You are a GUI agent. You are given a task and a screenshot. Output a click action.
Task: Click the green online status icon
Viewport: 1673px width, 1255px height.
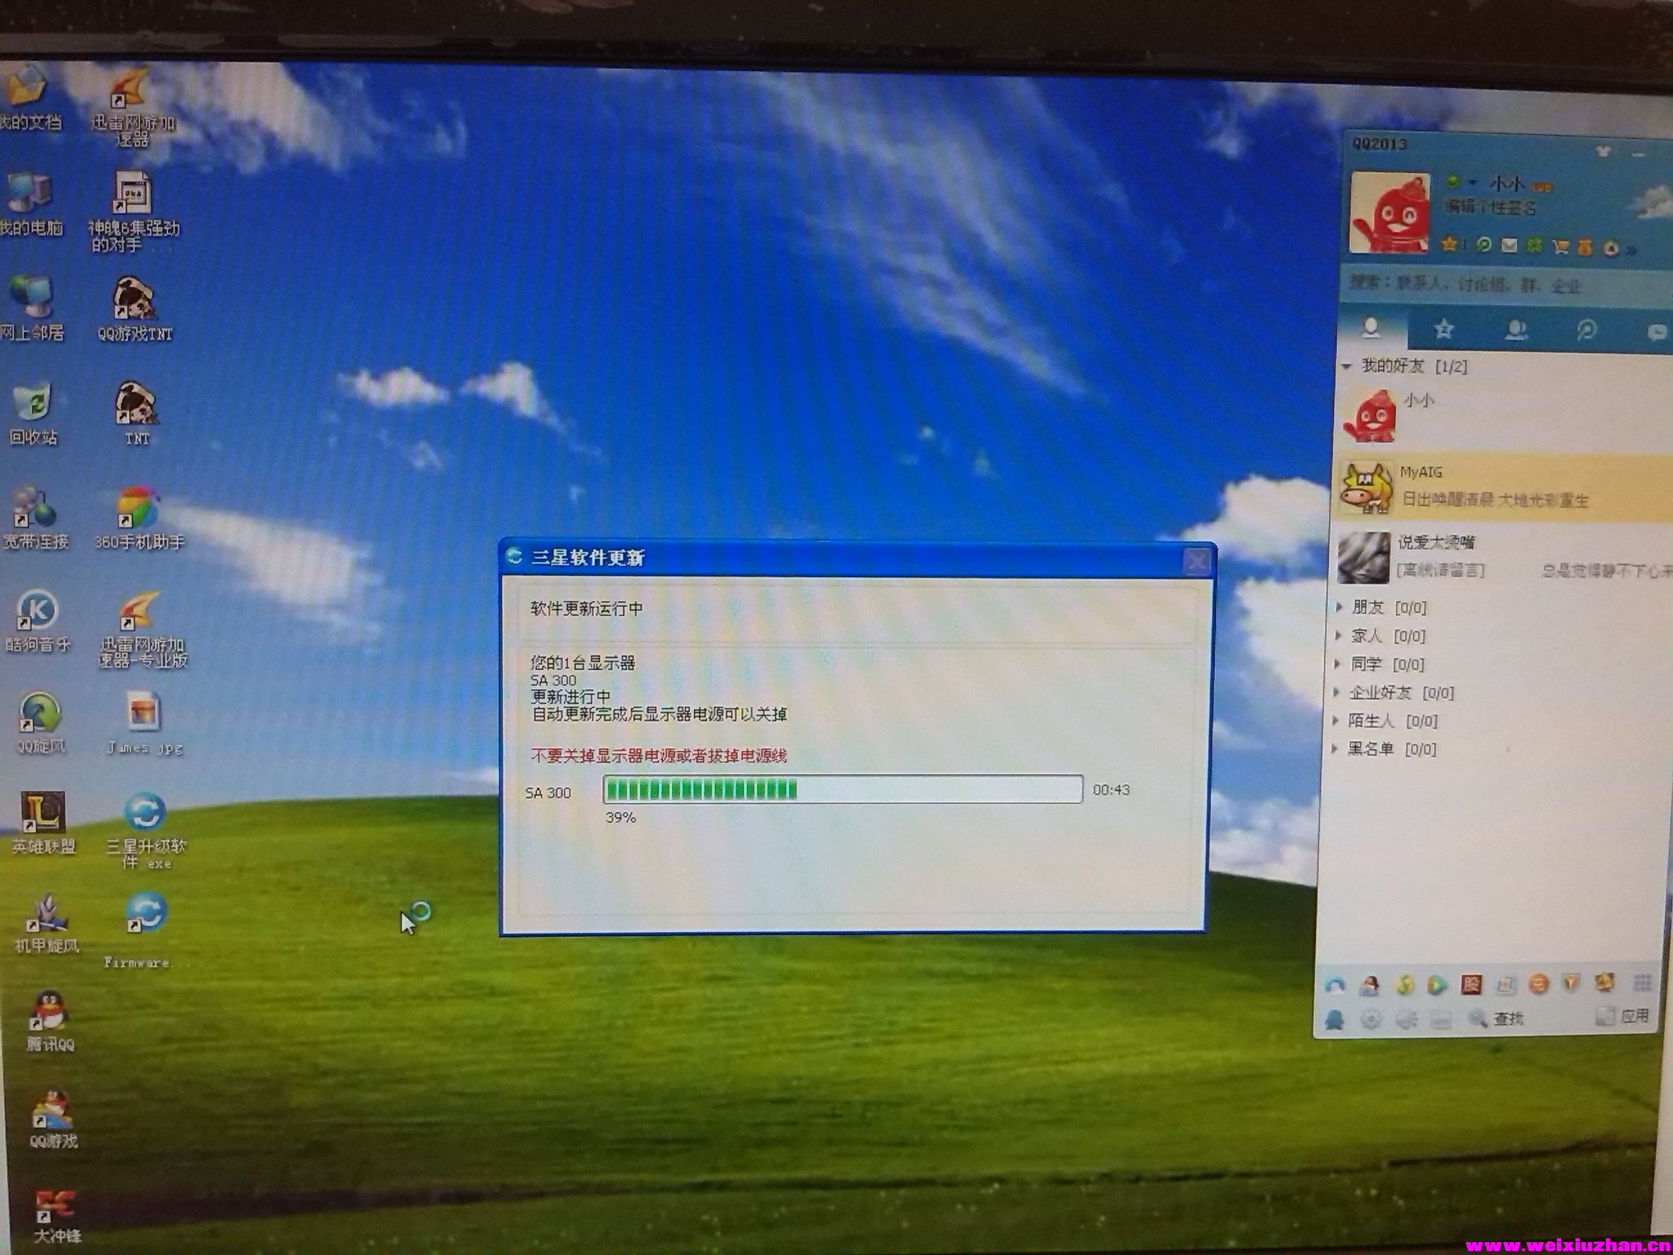[1452, 182]
